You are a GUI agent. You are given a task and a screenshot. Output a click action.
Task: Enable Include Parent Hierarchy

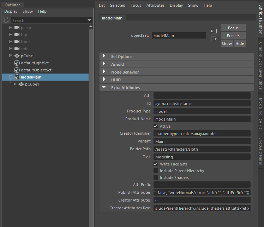point(156,171)
